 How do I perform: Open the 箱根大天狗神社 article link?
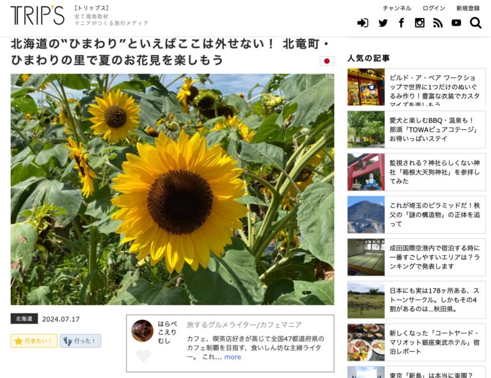click(434, 172)
